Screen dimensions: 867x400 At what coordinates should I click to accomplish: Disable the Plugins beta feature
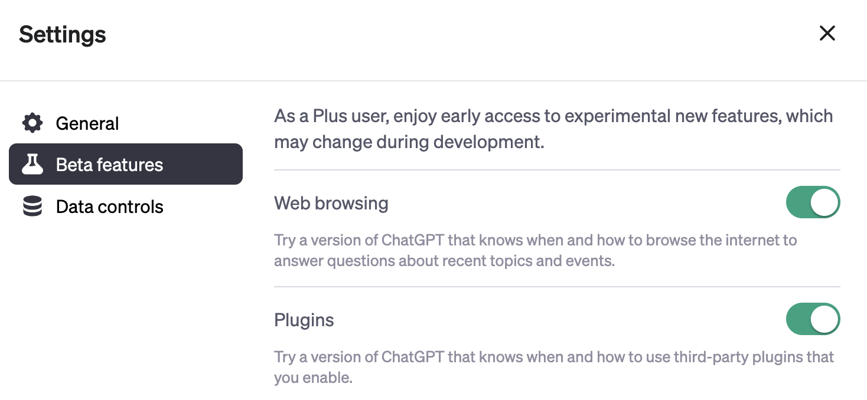point(813,319)
